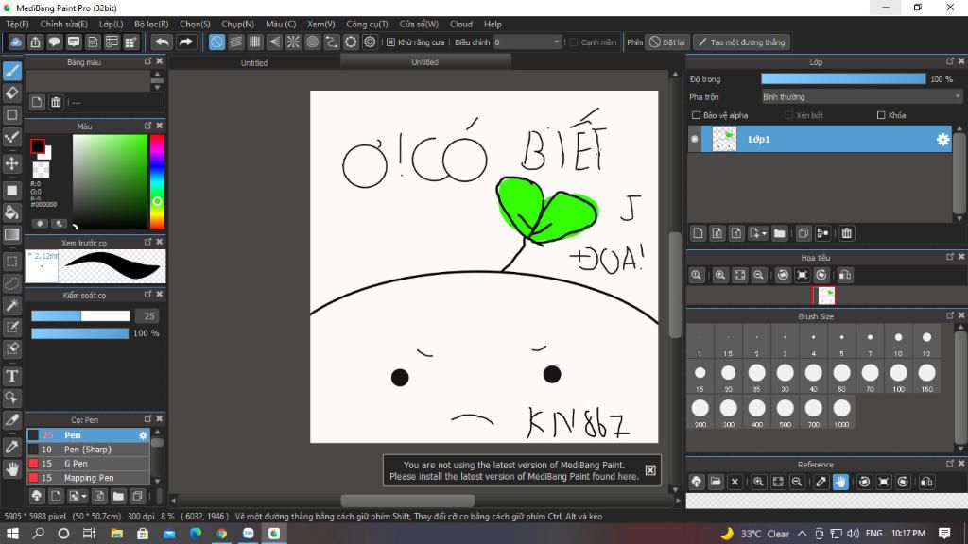Check Bảo vệ alpha option

696,115
